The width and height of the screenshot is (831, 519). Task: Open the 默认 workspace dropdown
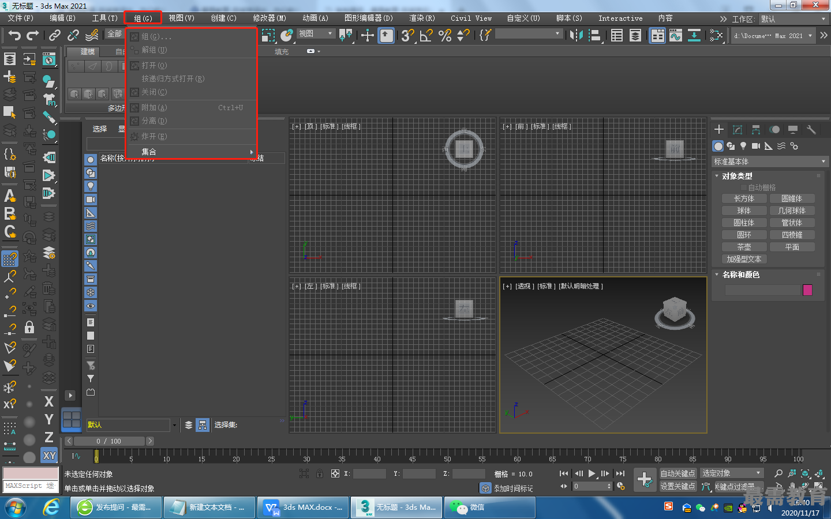(794, 19)
